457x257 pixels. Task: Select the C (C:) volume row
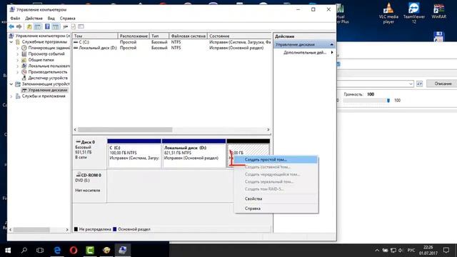click(171, 42)
